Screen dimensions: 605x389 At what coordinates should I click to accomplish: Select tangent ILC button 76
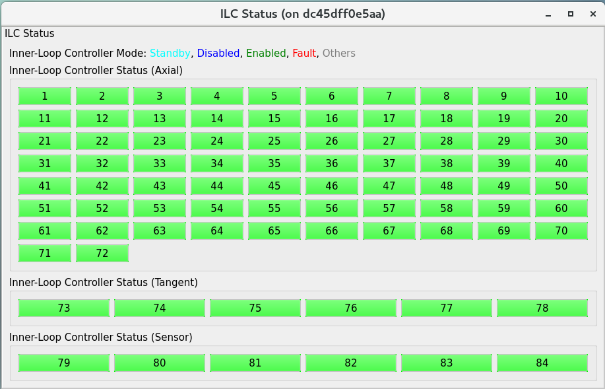351,308
